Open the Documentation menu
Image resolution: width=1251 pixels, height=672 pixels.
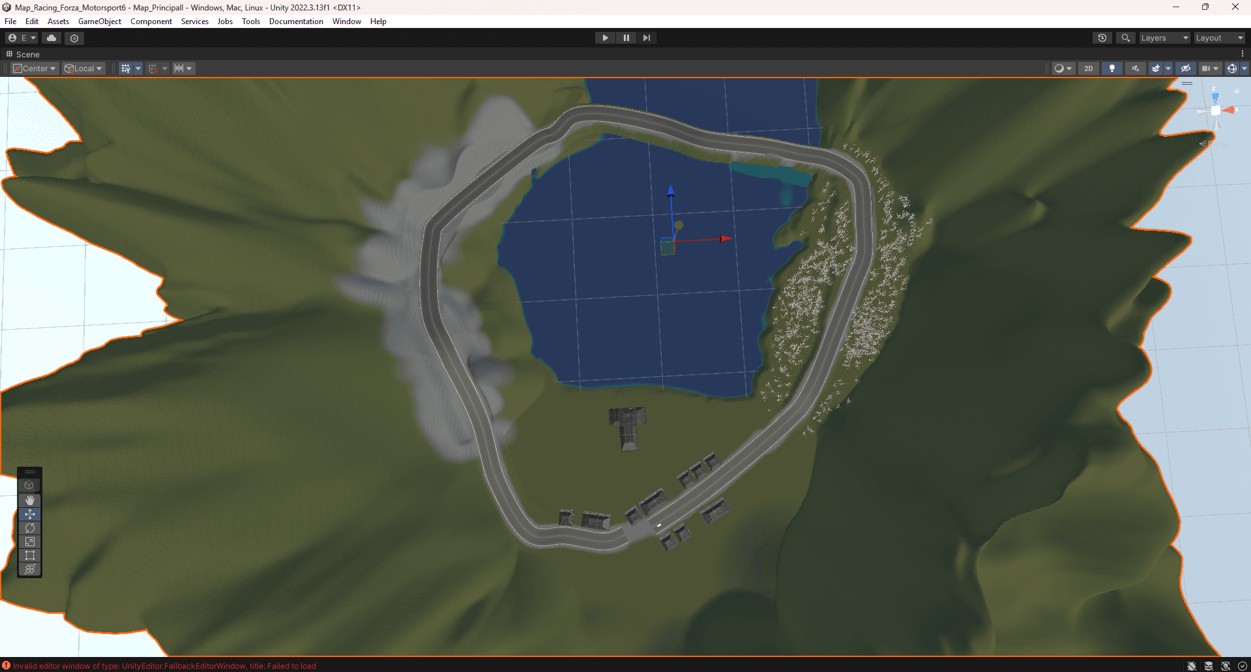296,22
